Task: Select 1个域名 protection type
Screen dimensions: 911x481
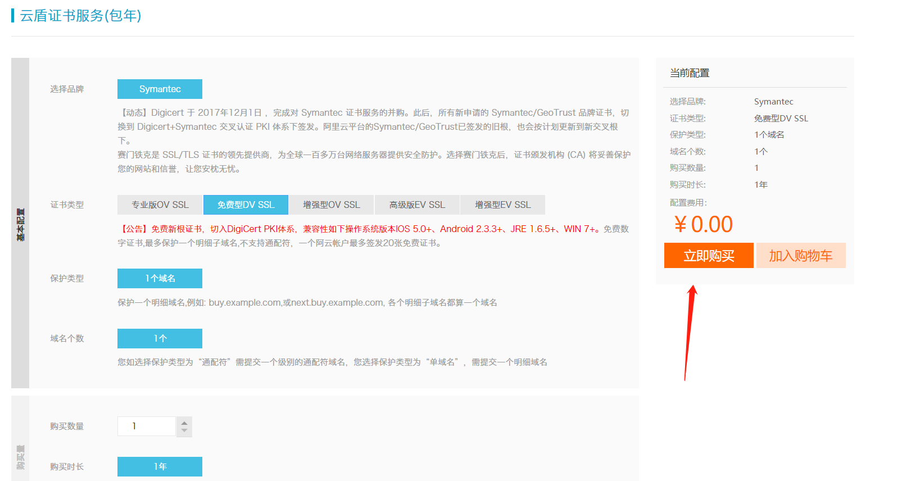Action: coord(160,278)
